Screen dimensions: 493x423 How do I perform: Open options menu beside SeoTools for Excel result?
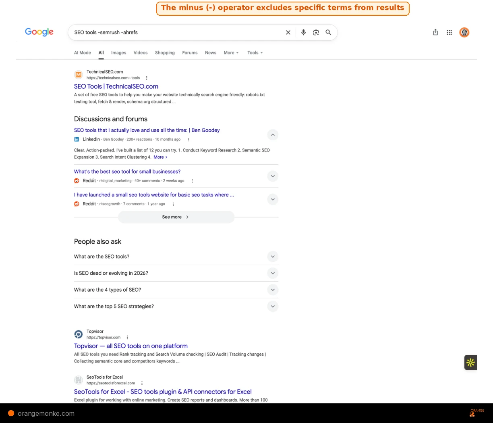click(142, 383)
